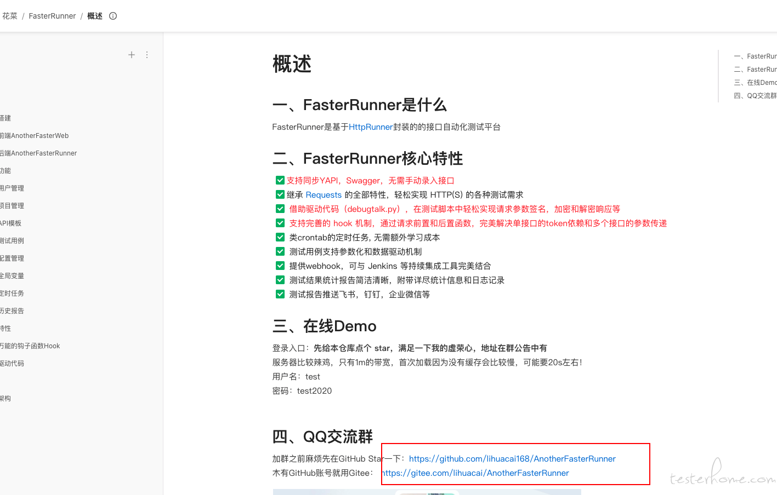The image size is (777, 495).
Task: Open 用户管理 page in sidebar
Action: 12,188
